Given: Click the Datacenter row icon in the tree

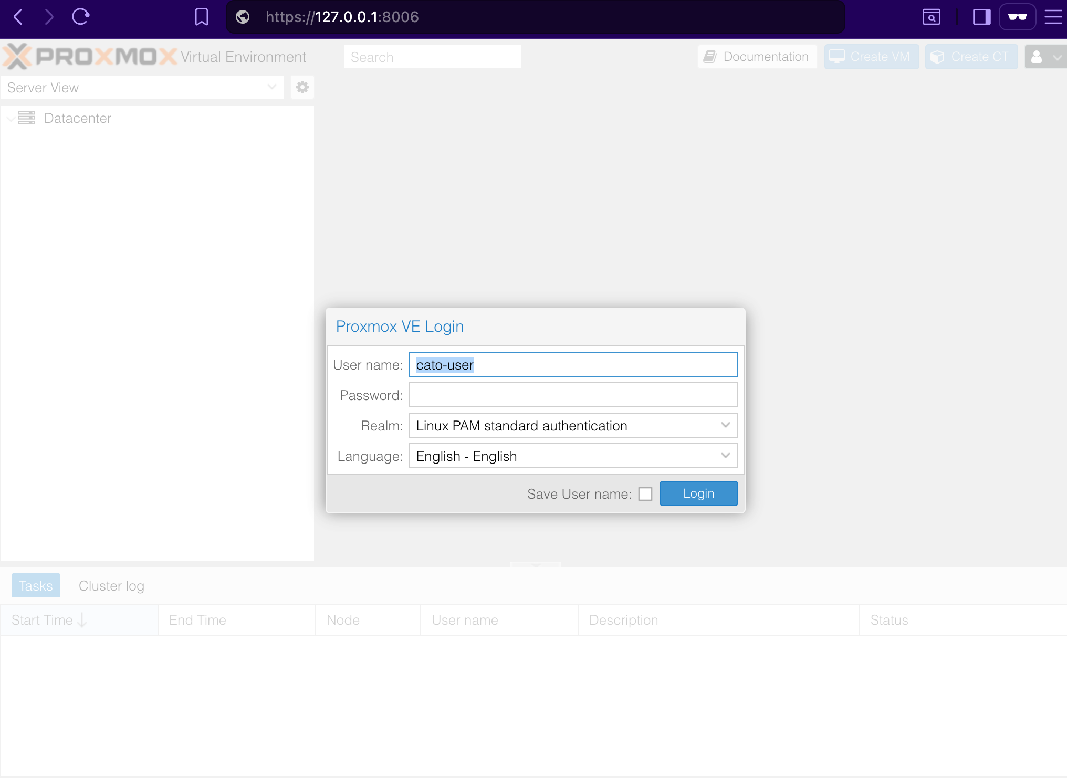Looking at the screenshot, I should (27, 118).
